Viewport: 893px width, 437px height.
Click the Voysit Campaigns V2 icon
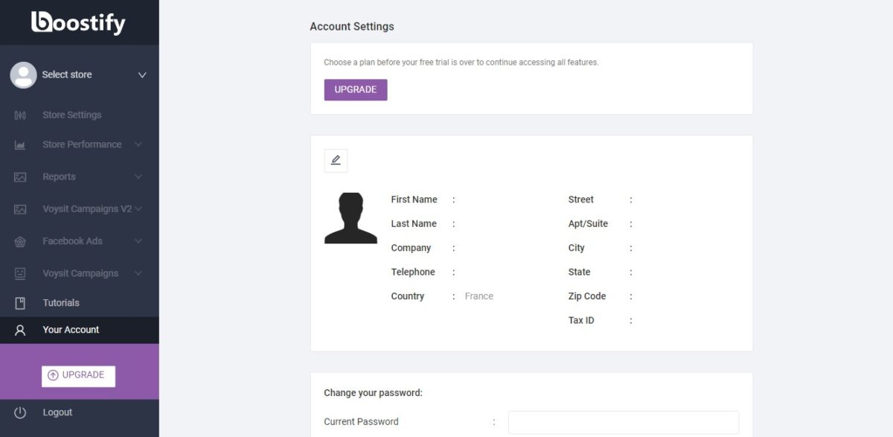(19, 208)
